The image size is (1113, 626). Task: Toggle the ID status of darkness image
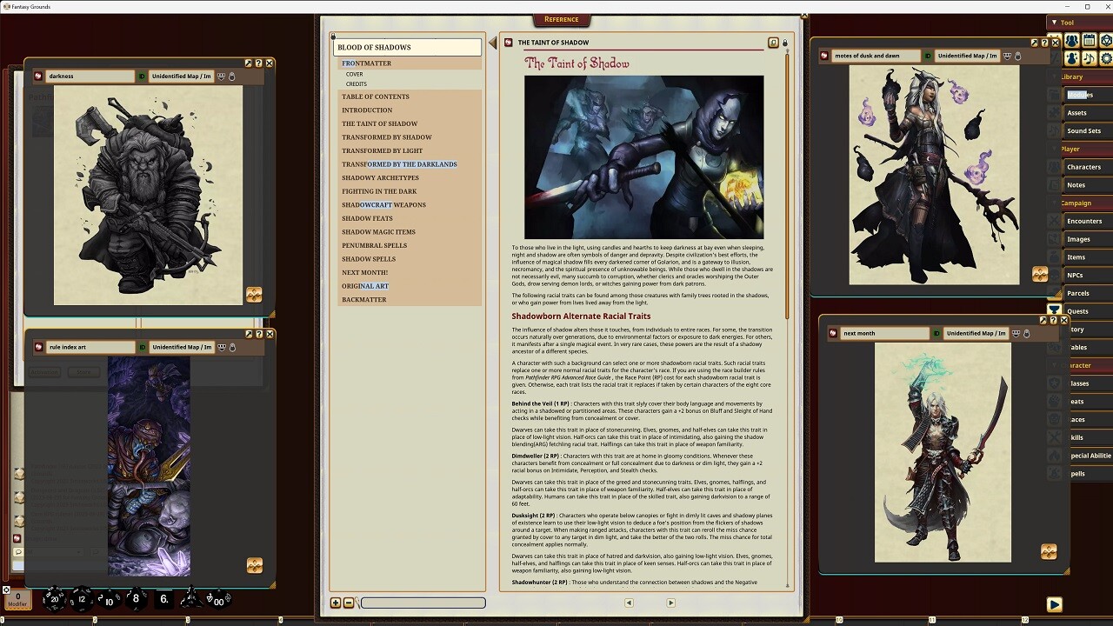click(142, 77)
